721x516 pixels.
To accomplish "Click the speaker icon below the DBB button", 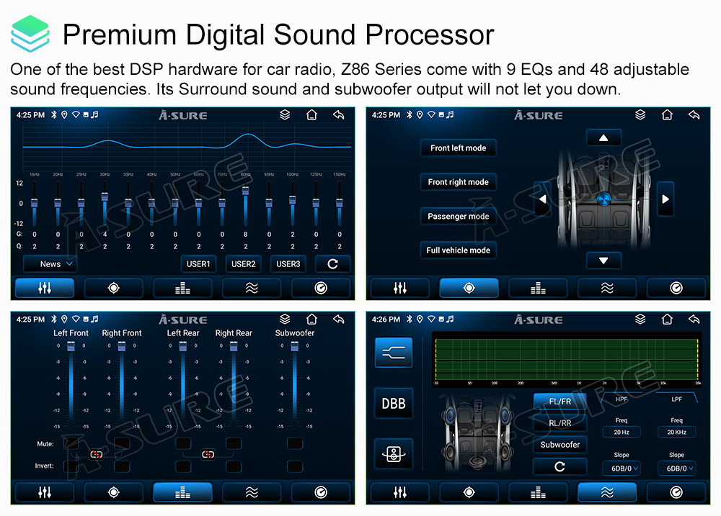I will (x=394, y=454).
